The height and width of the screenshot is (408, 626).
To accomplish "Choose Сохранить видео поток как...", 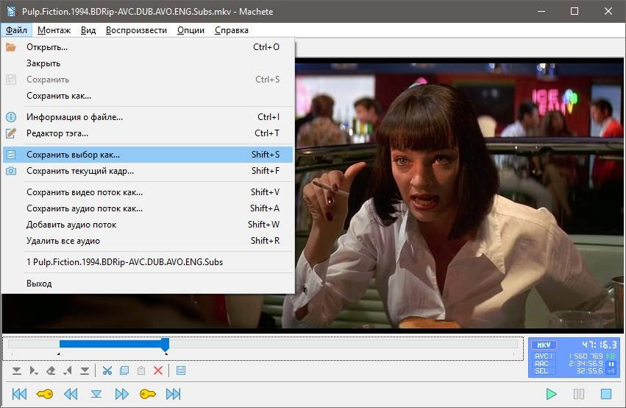I will 148,192.
